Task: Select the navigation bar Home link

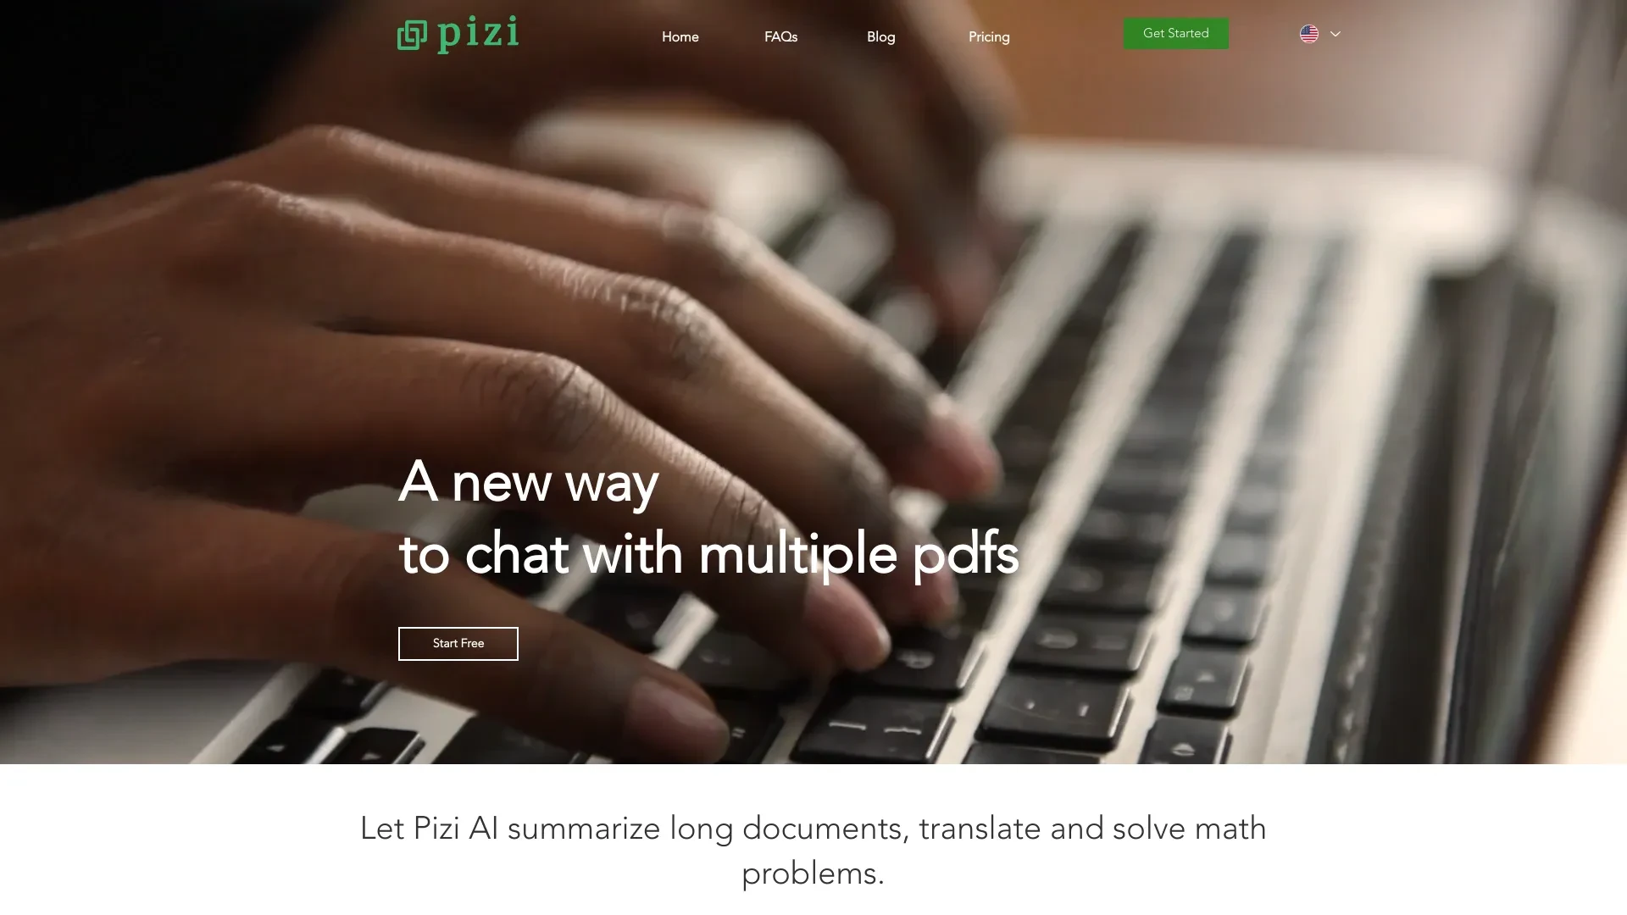Action: coord(680,36)
